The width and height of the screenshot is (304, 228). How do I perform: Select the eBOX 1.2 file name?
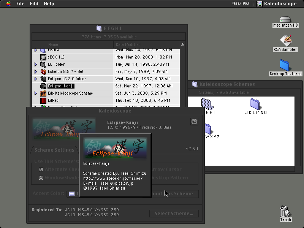56,57
